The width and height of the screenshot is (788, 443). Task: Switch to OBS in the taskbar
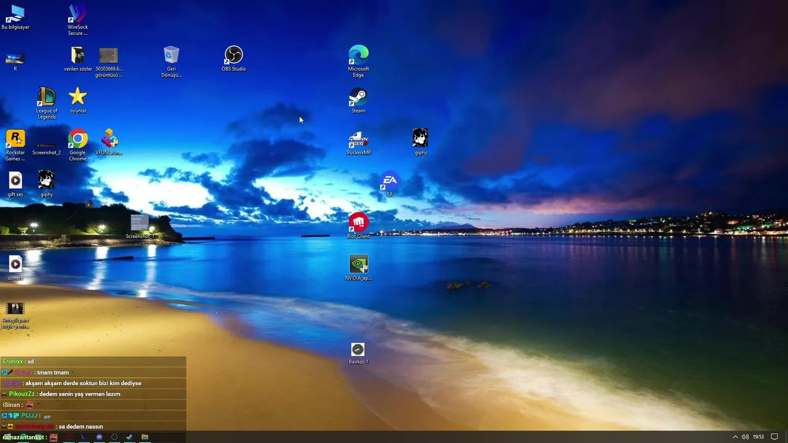tap(114, 437)
